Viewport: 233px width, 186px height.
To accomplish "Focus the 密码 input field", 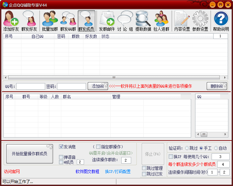I will [72, 86].
